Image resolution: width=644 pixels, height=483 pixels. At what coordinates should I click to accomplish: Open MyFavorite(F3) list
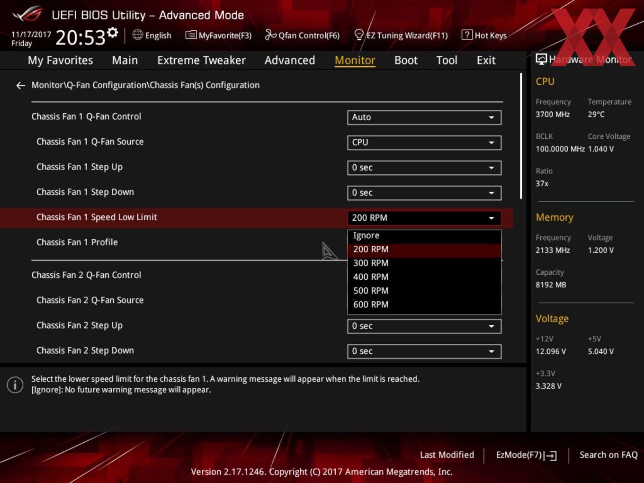point(218,35)
